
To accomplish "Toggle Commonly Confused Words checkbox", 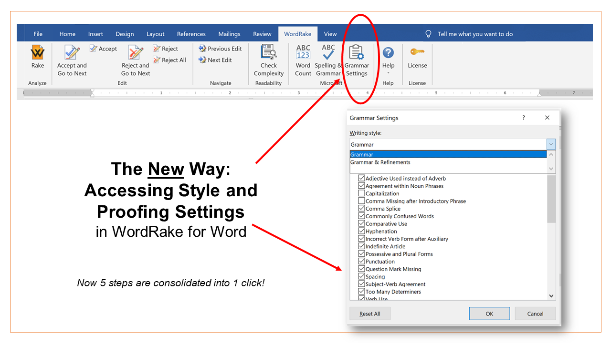I will [361, 216].
